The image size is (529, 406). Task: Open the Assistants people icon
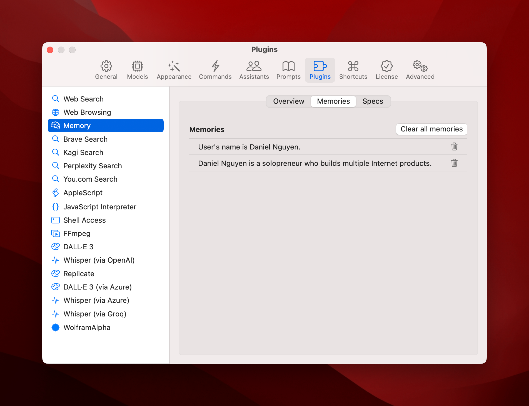[x=254, y=66]
